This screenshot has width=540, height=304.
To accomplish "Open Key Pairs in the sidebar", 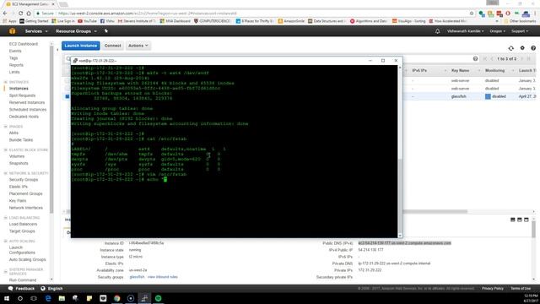I will tap(18, 201).
